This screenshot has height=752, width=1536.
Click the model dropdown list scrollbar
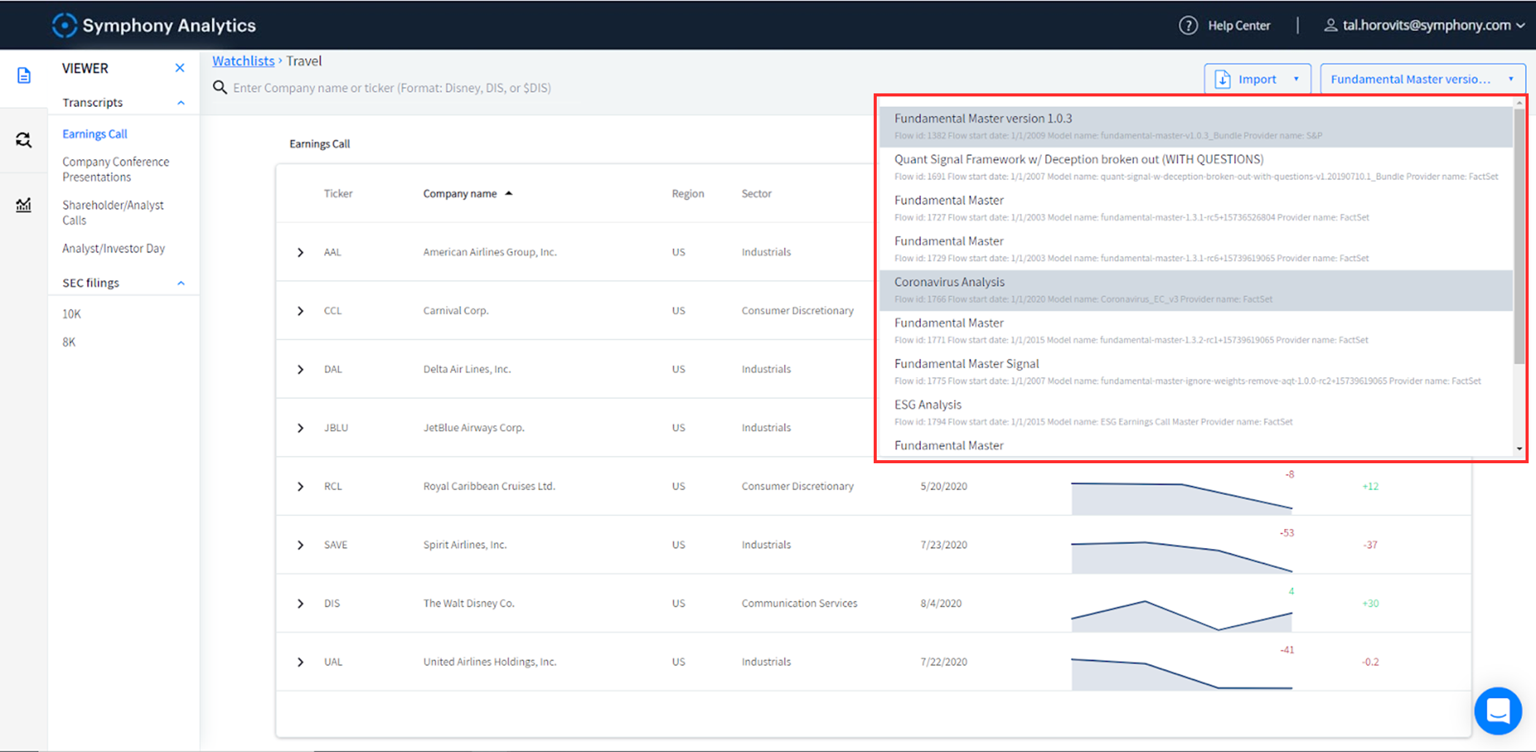1519,236
